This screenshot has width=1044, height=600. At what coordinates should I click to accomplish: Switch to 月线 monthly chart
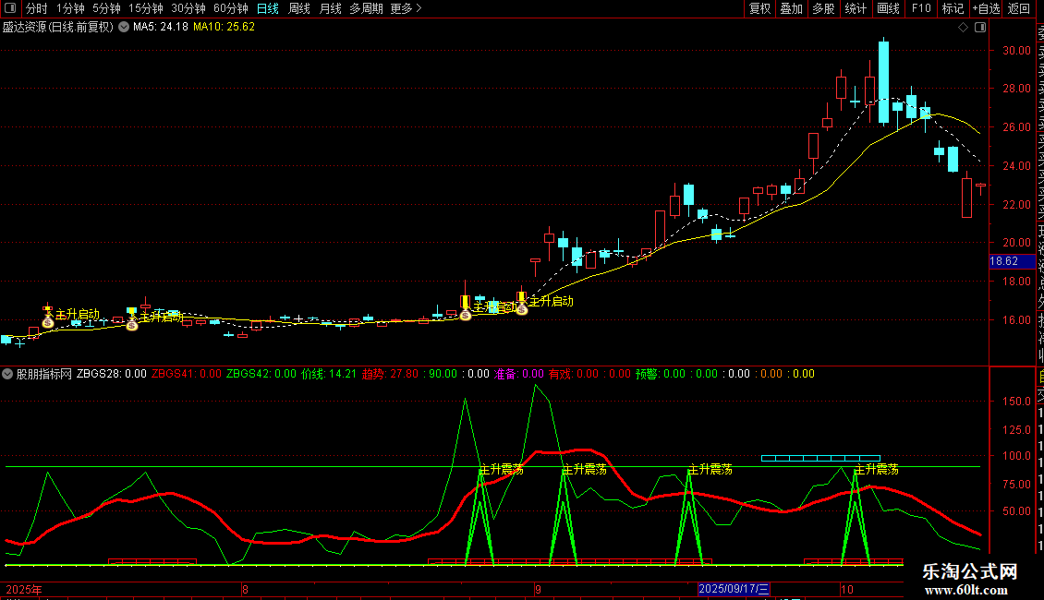(x=330, y=8)
